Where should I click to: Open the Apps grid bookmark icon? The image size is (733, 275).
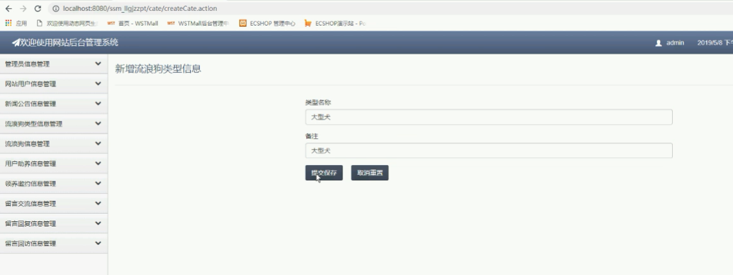point(8,23)
